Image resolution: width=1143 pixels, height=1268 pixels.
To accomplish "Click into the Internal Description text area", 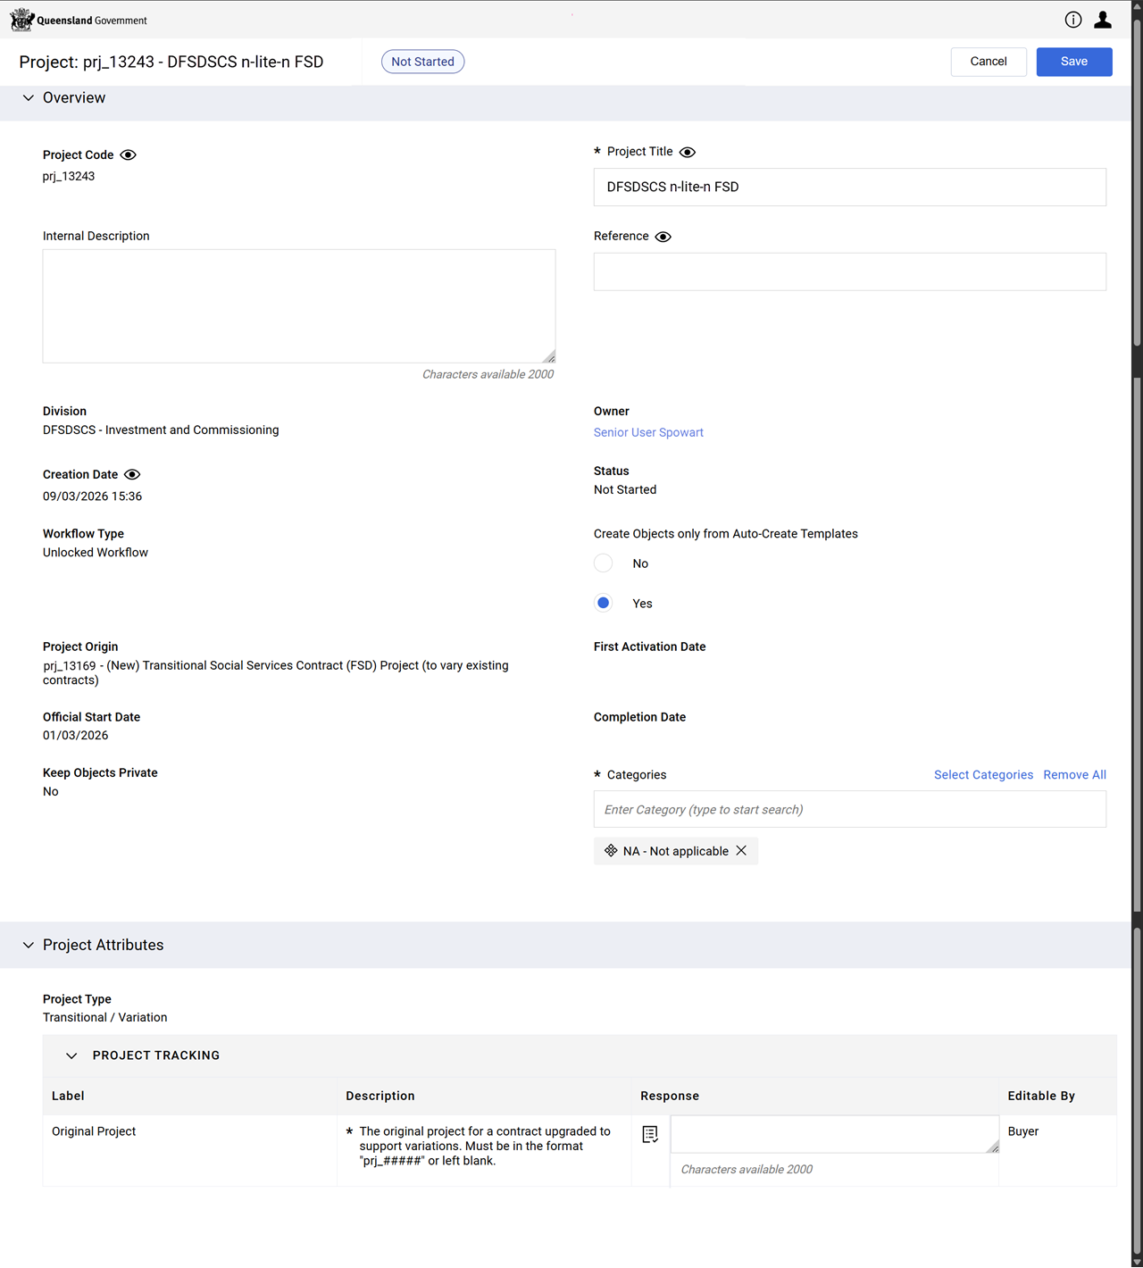I will (299, 306).
